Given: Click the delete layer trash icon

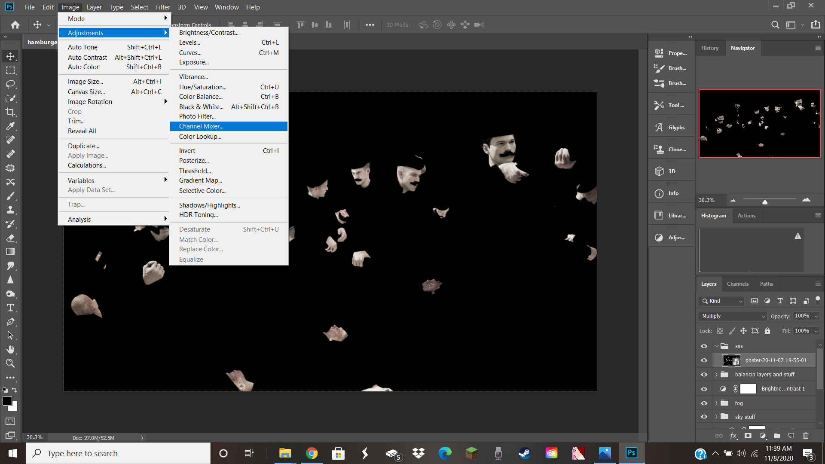Looking at the screenshot, I should point(806,436).
